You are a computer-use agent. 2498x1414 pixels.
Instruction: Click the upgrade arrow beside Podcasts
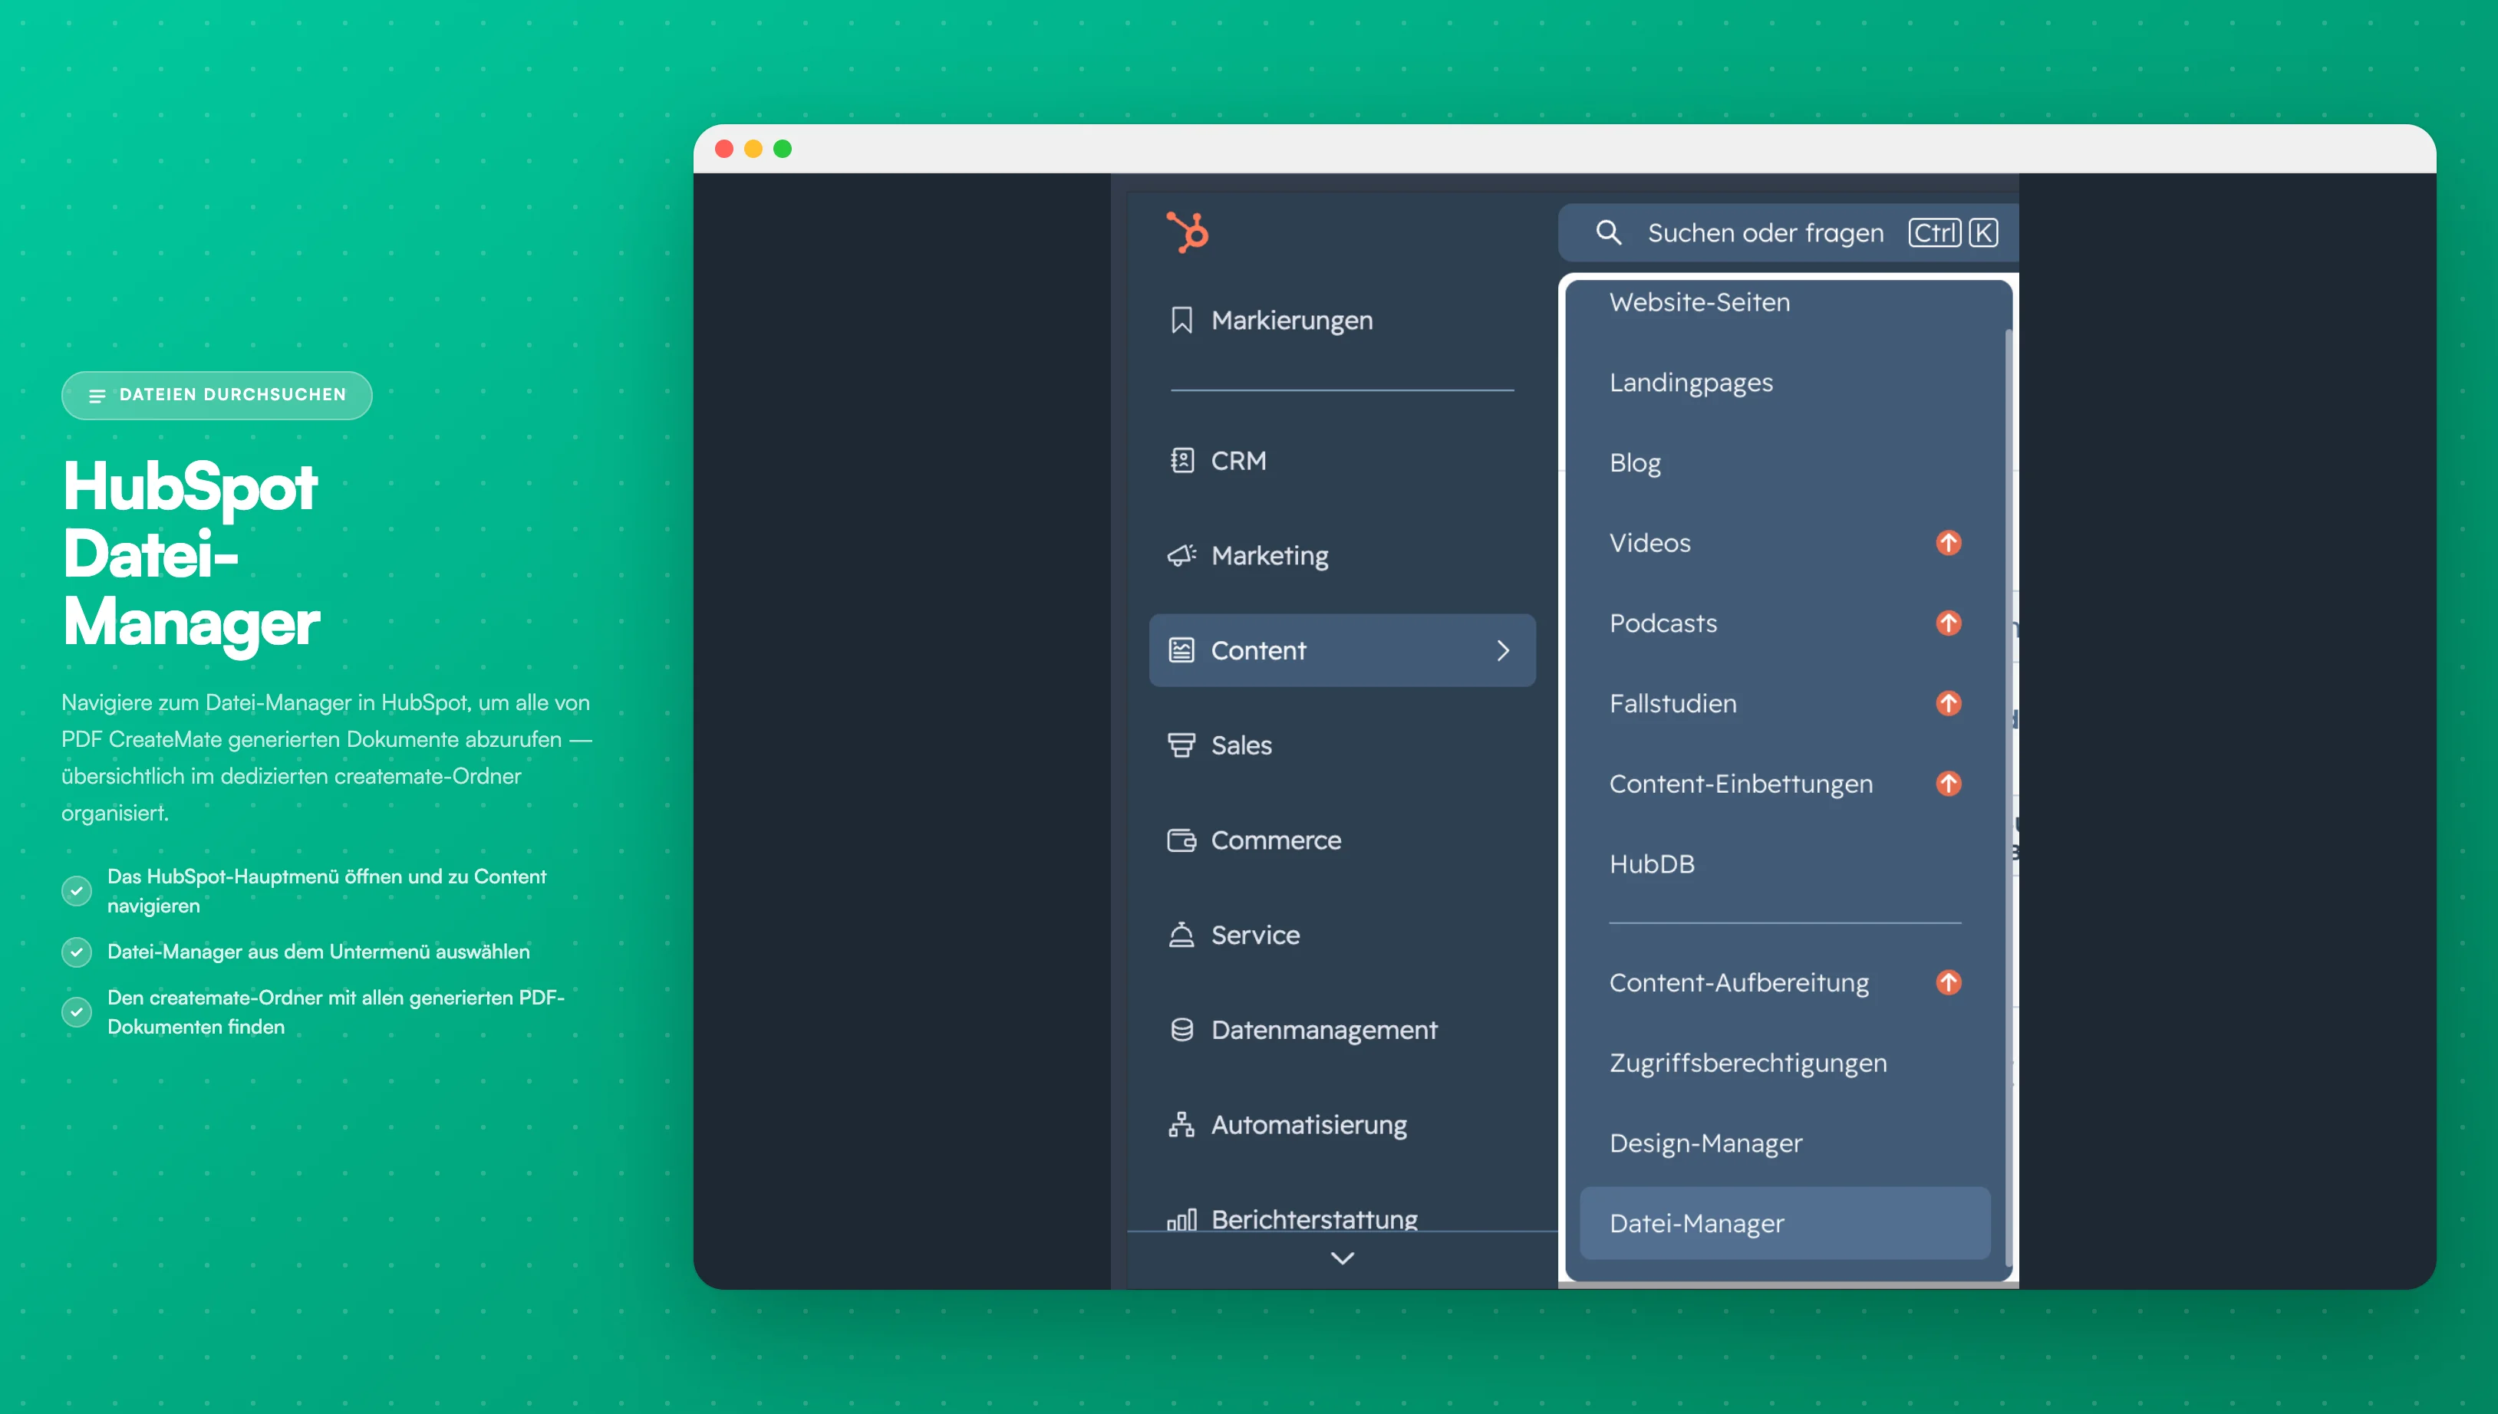click(x=1948, y=623)
